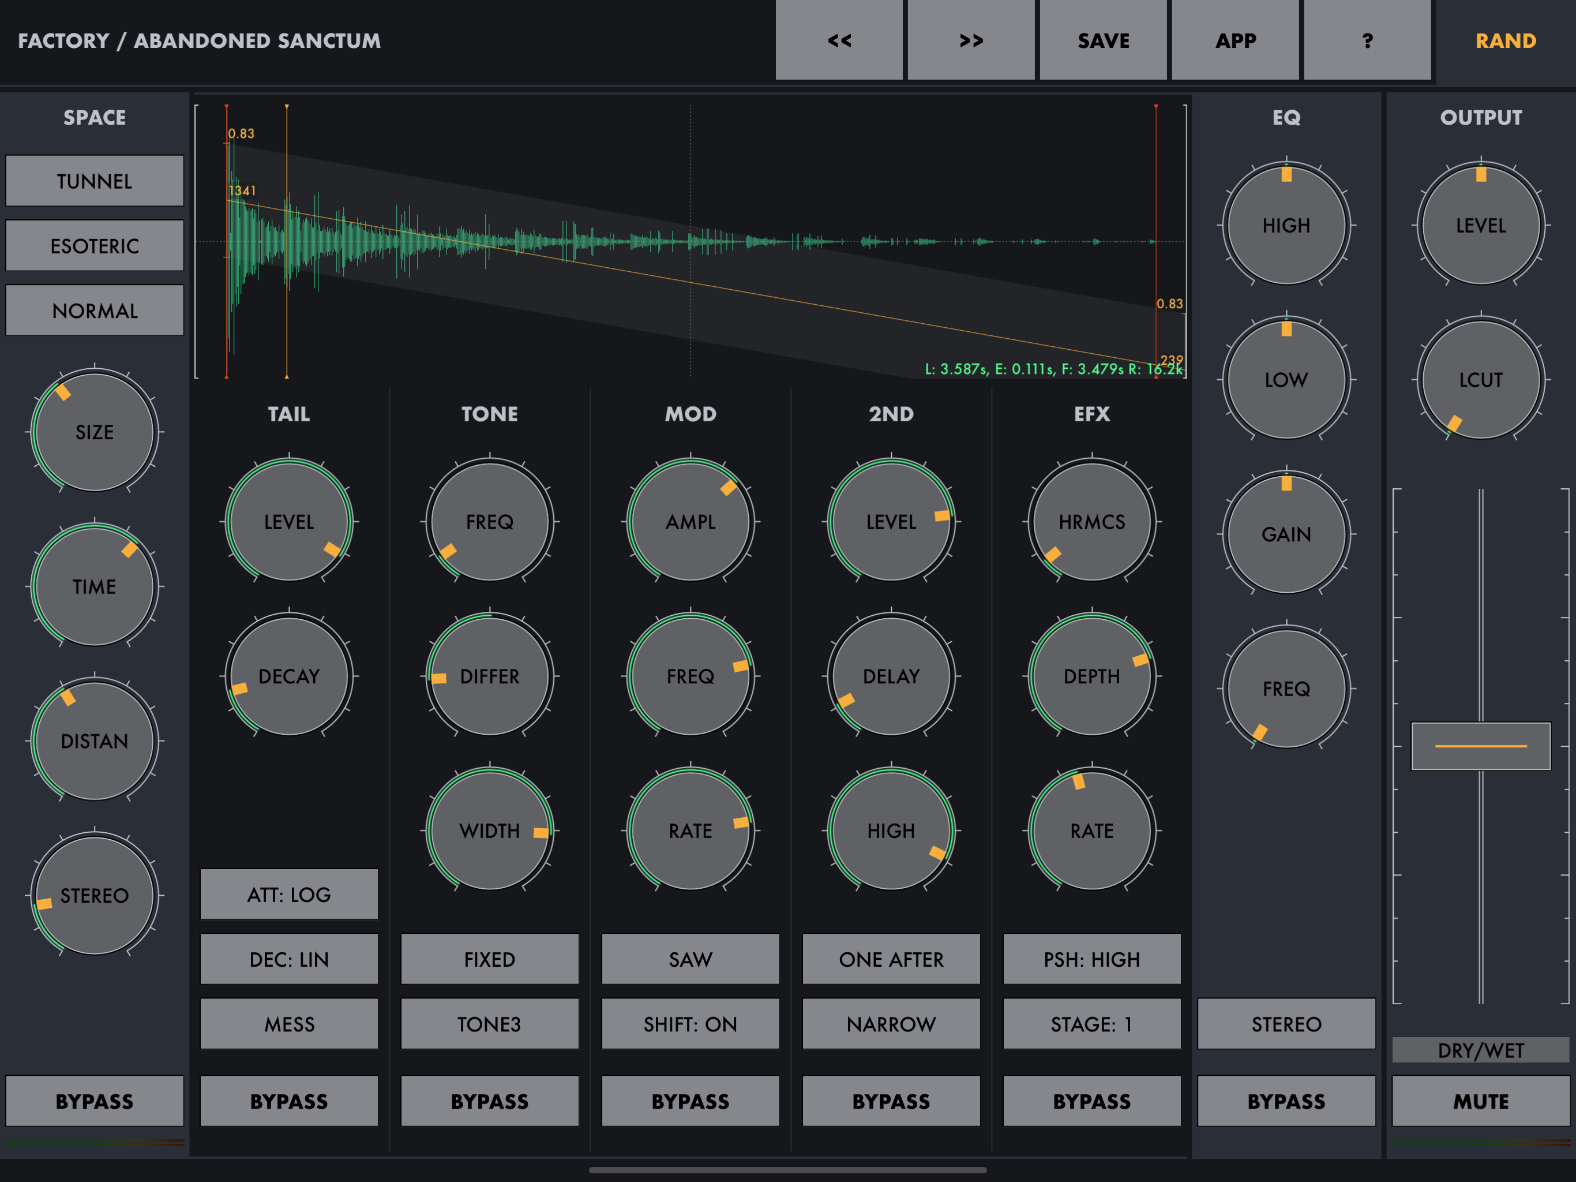
Task: Click the OUTPUT LCUT knob
Action: pos(1480,379)
